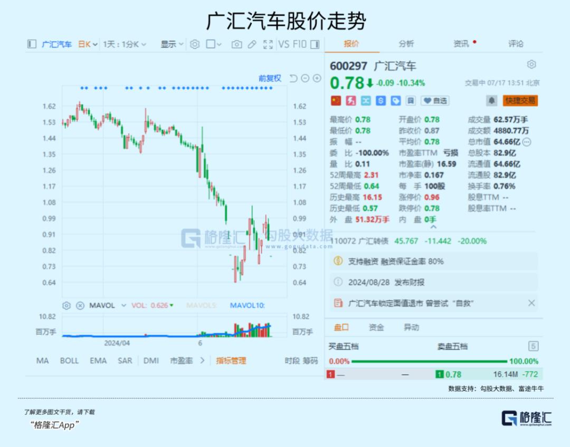Click the alert bell icon near 快捷交易
The height and width of the screenshot is (447, 570).
tap(492, 100)
